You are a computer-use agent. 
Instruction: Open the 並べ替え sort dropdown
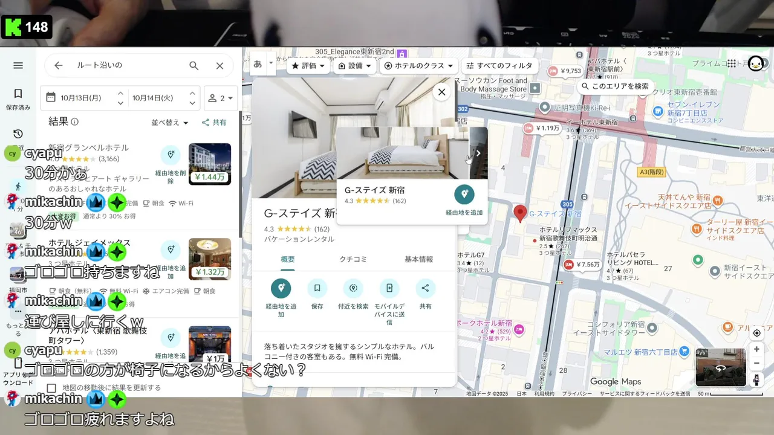tap(170, 122)
